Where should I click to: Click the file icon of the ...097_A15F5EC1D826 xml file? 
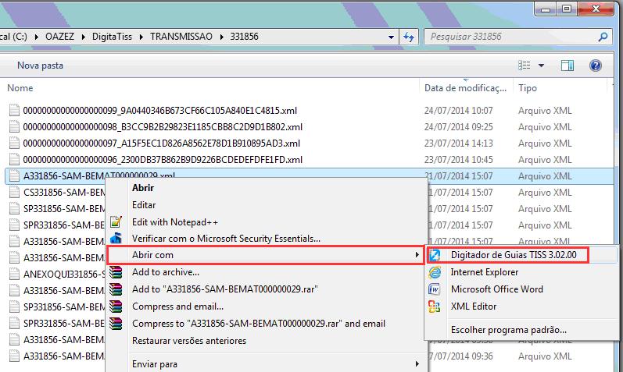[x=14, y=143]
